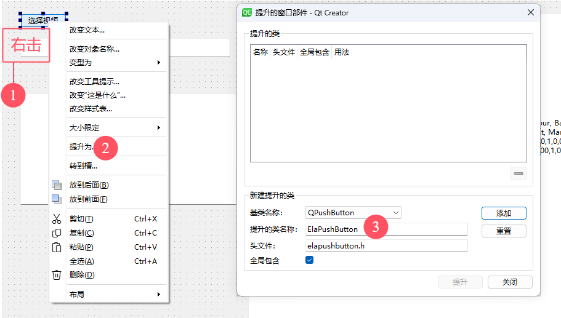The width and height of the screenshot is (561, 318).
Task: Click the scissors Cut icon
Action: click(x=57, y=219)
